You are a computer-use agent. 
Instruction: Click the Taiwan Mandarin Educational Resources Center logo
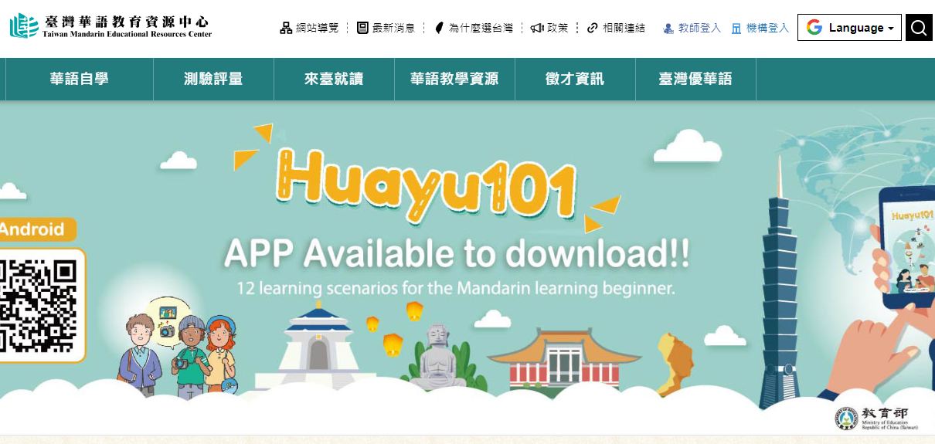[x=110, y=26]
